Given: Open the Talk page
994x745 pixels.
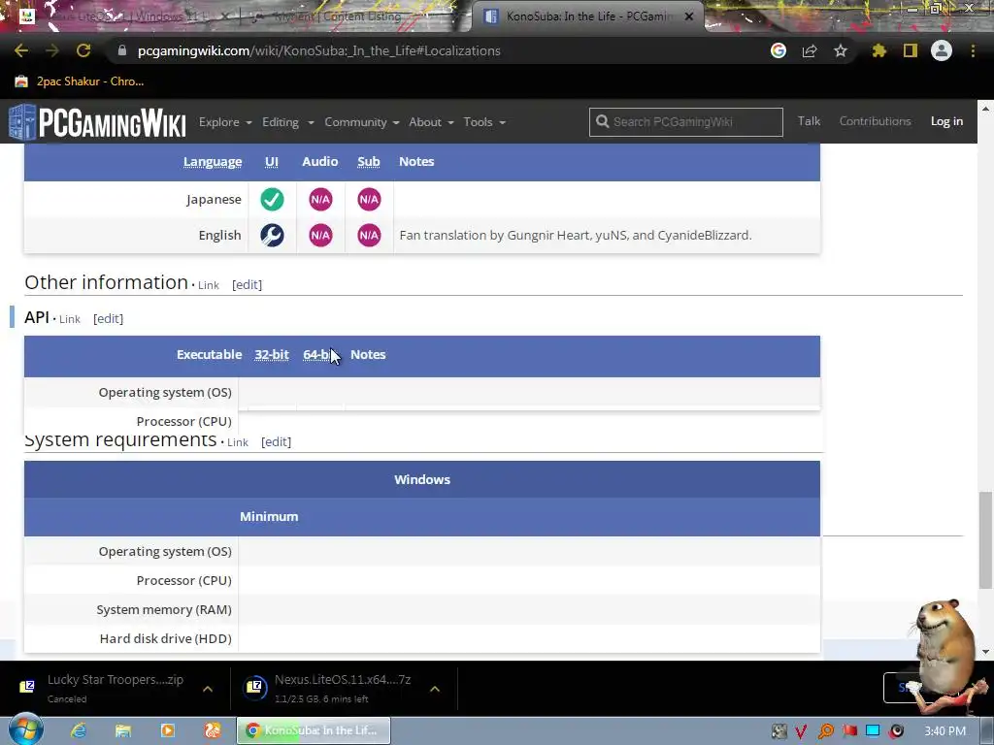Looking at the screenshot, I should [809, 121].
